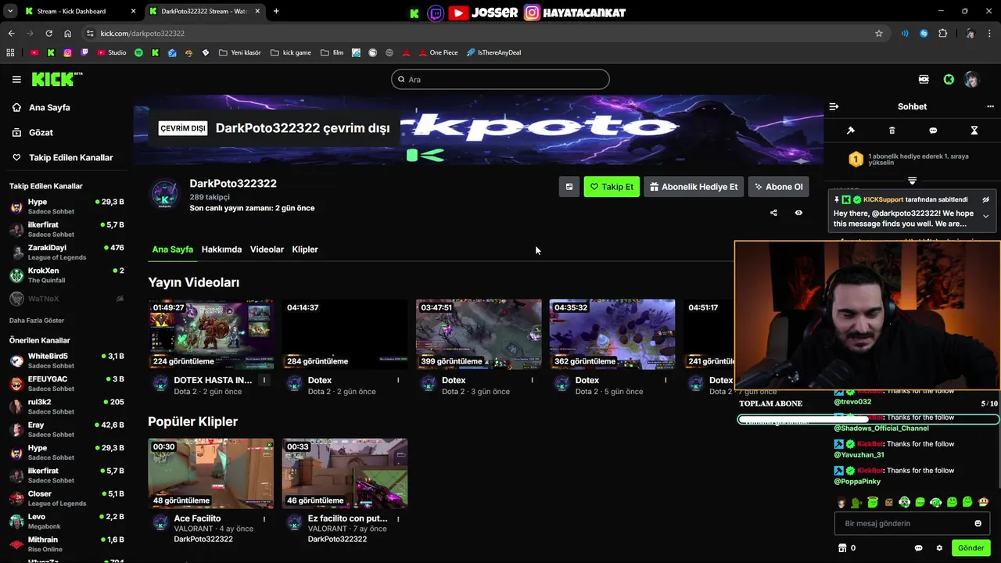Toggle the eye icon under Abone Ol
The height and width of the screenshot is (563, 1001).
[x=798, y=213]
